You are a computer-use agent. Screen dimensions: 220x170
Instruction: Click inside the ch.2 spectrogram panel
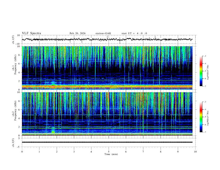(107, 114)
